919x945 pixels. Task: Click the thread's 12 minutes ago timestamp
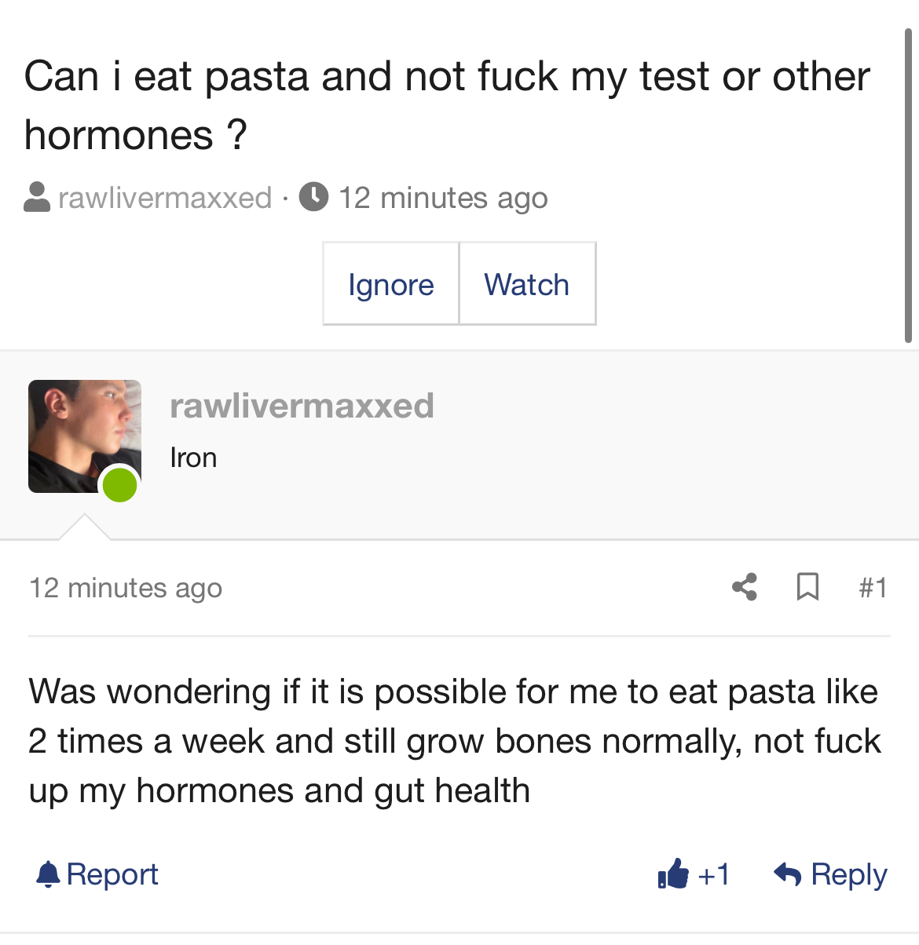pos(443,198)
